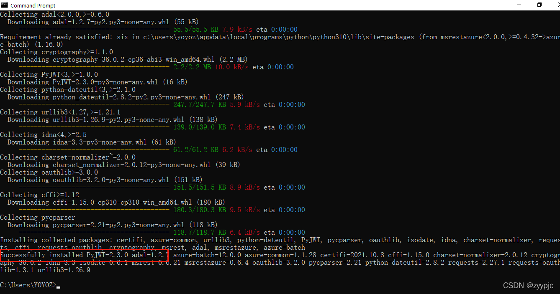Click the cffi-1.15.0 wheel download line
Screen dimensions: 560x294
(116, 203)
